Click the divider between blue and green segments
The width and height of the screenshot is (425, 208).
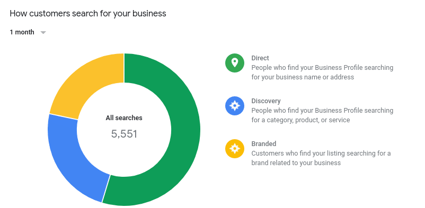[106, 188]
